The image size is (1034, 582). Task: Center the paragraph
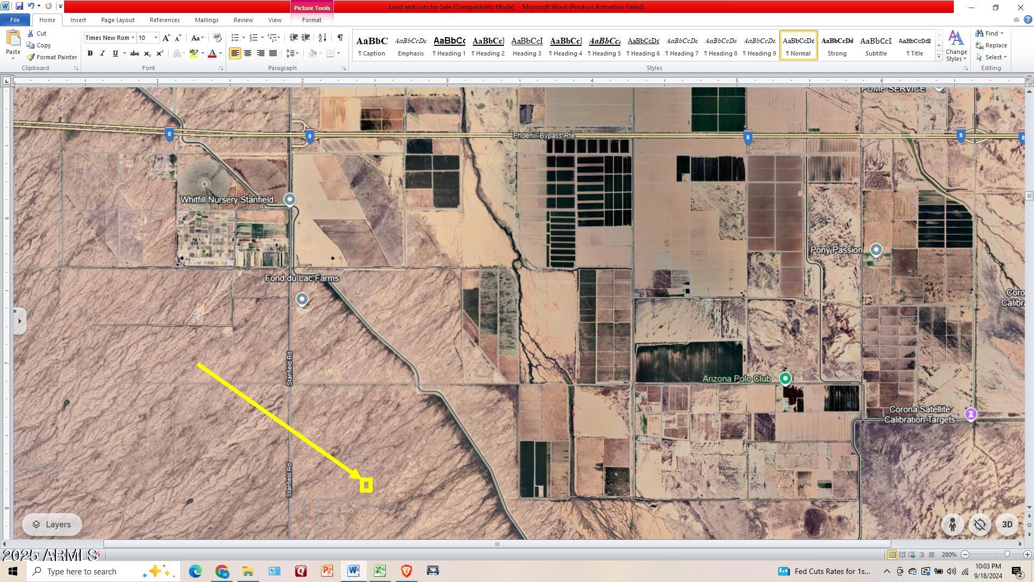coord(248,53)
